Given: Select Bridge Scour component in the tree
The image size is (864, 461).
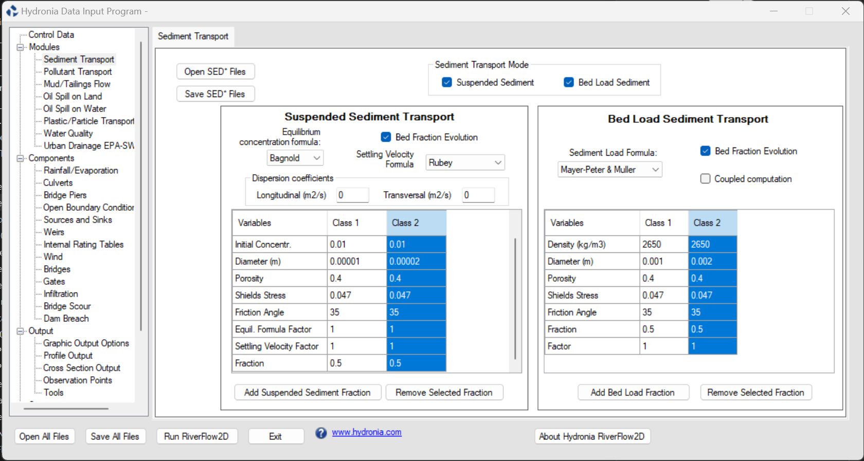Looking at the screenshot, I should click(67, 306).
